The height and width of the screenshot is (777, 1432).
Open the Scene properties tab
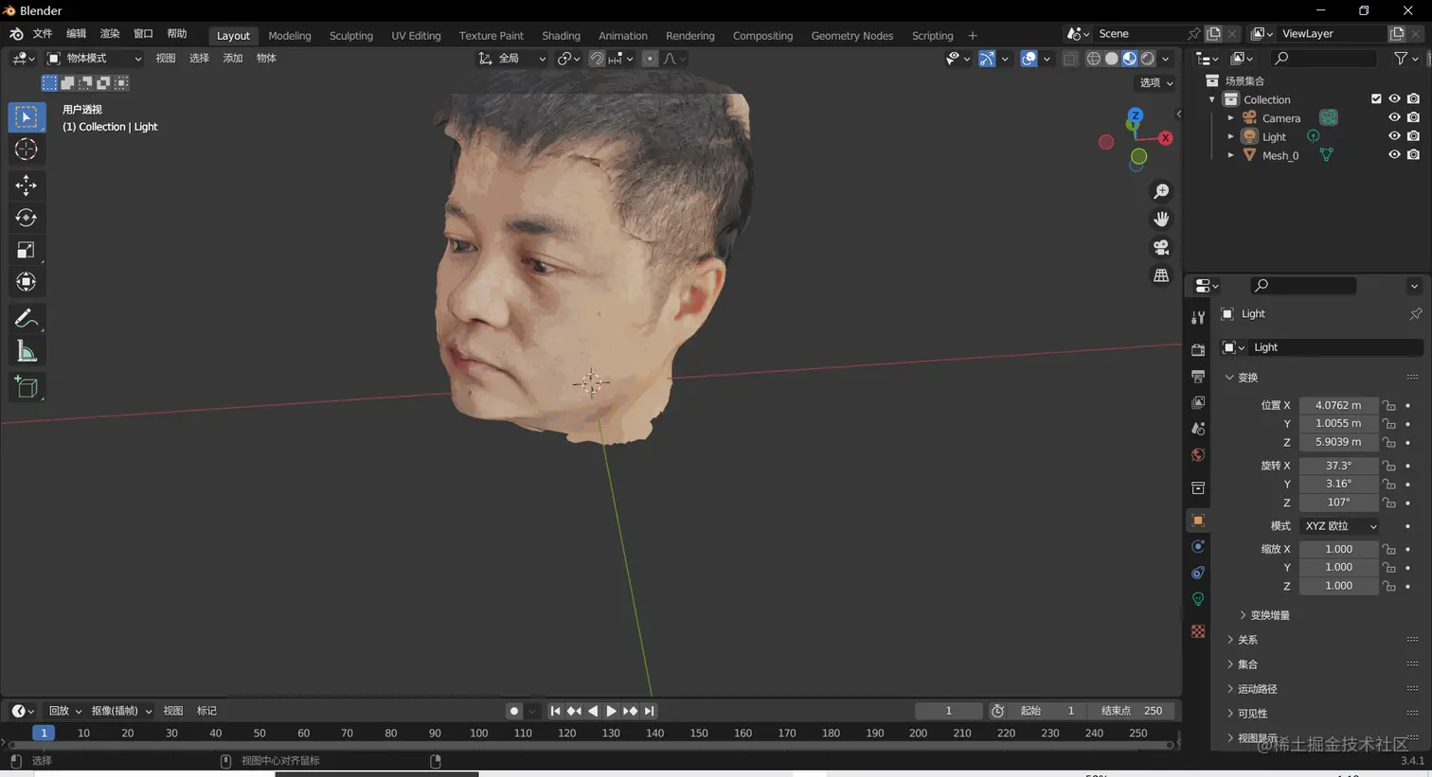click(1198, 429)
